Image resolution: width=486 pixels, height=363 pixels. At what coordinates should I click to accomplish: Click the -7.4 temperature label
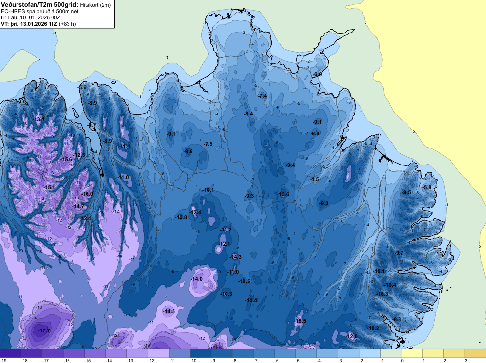[262, 96]
